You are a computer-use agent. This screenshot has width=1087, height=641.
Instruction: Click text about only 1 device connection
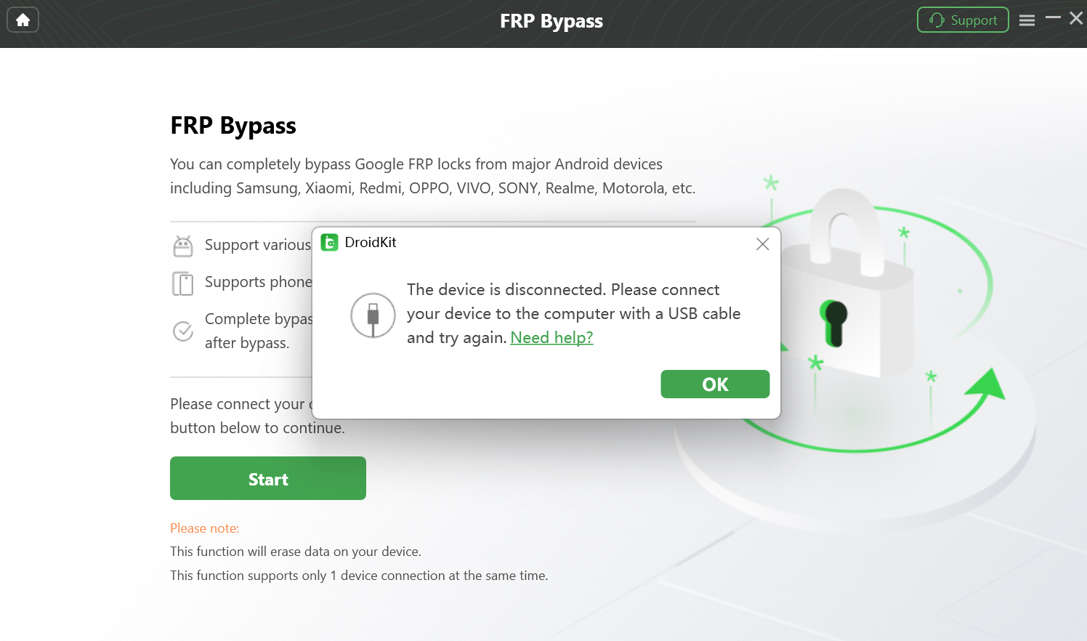click(359, 576)
